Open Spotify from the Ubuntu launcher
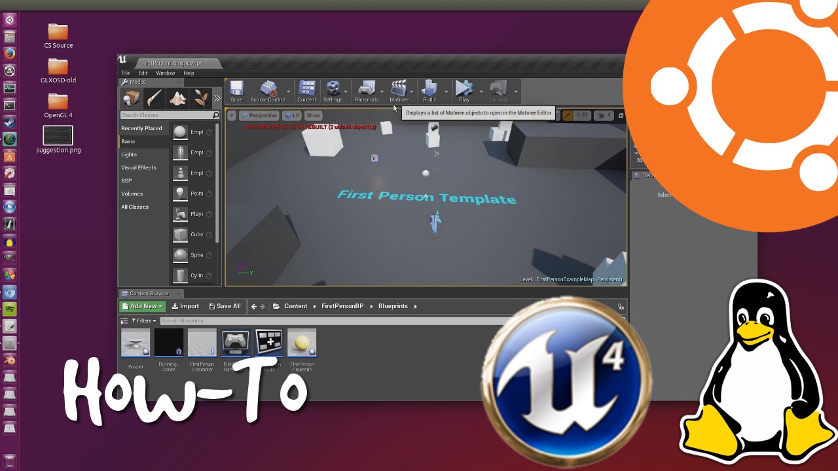838x471 pixels. [9, 309]
